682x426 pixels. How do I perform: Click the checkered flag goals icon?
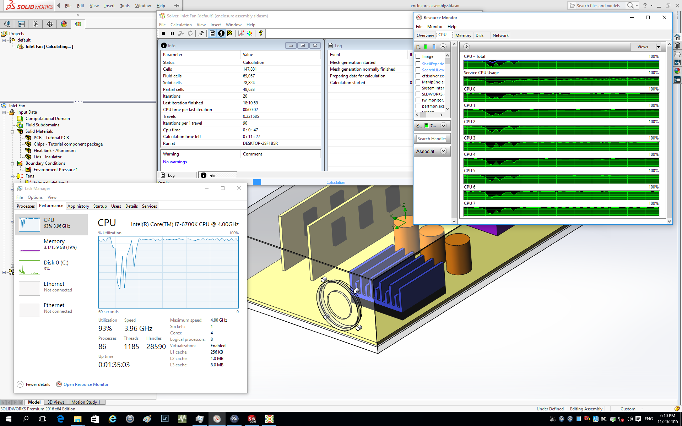230,33
